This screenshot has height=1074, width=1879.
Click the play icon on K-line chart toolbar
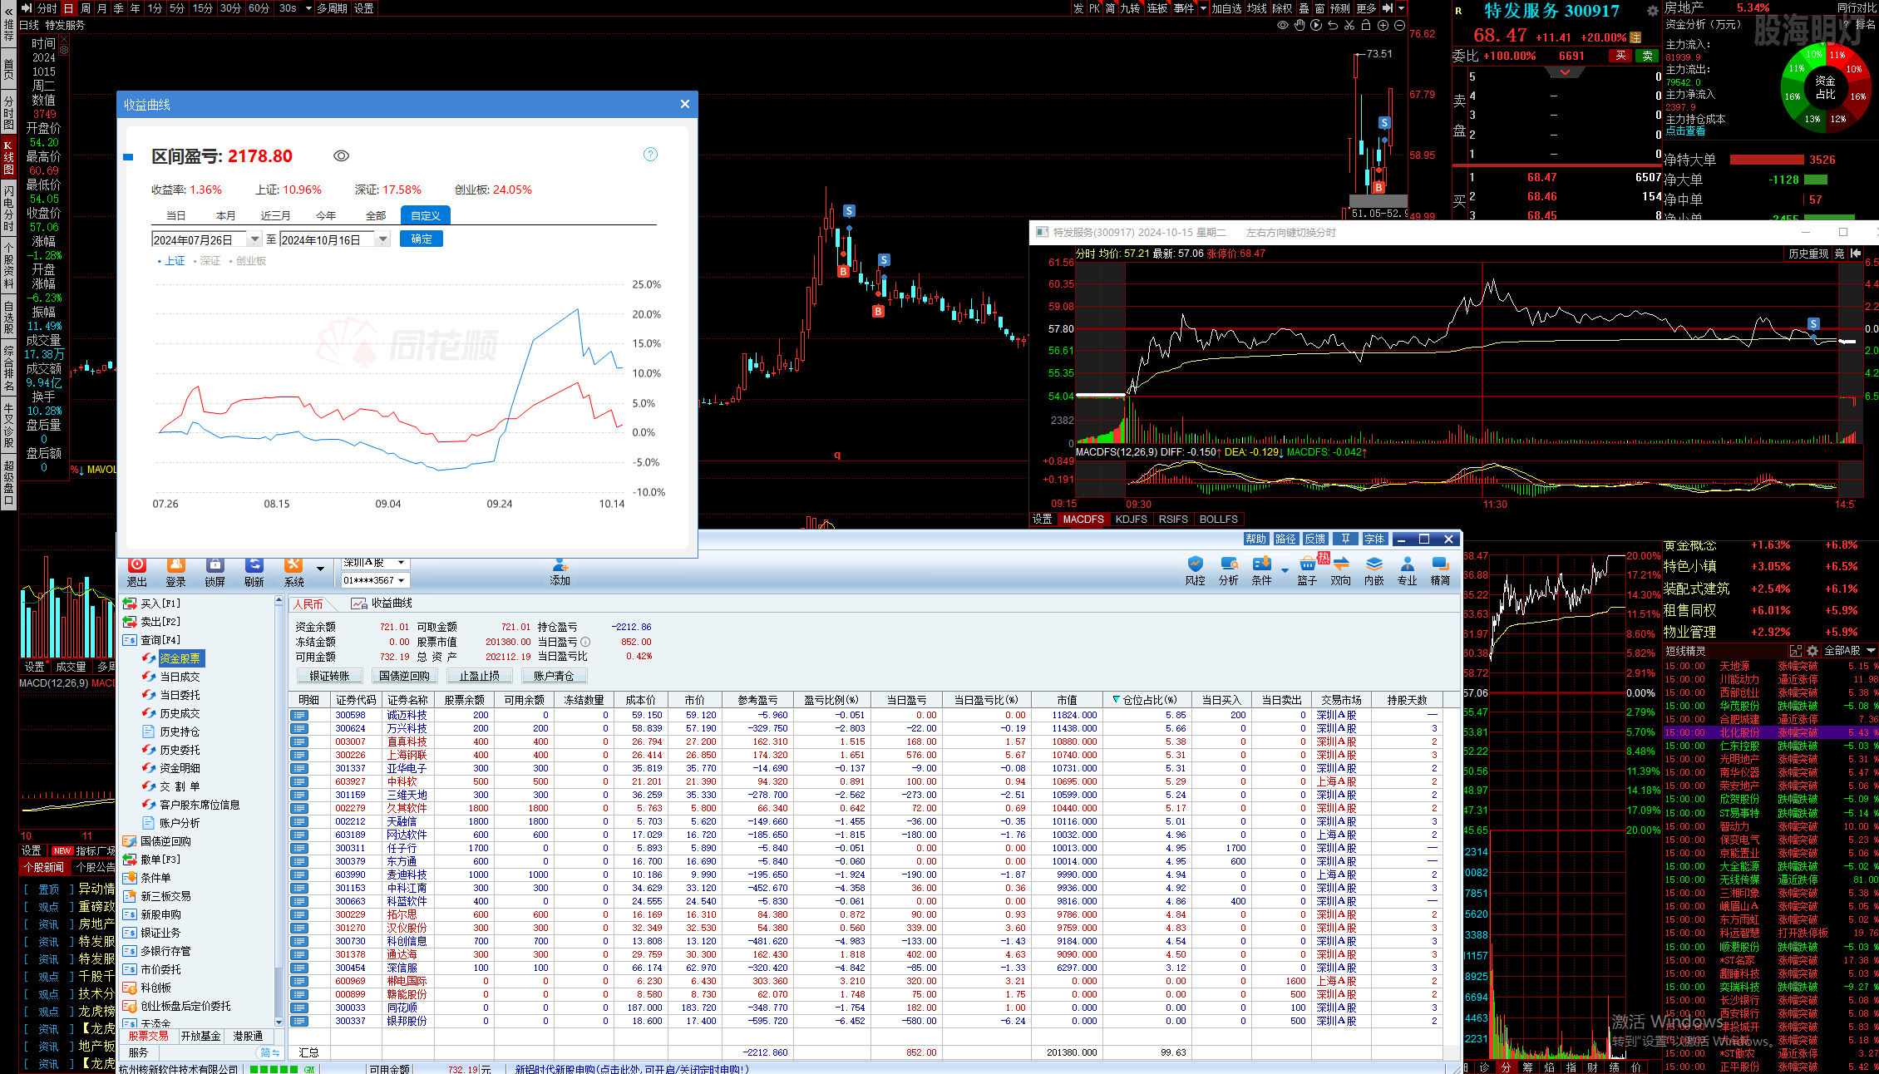coord(1316,25)
